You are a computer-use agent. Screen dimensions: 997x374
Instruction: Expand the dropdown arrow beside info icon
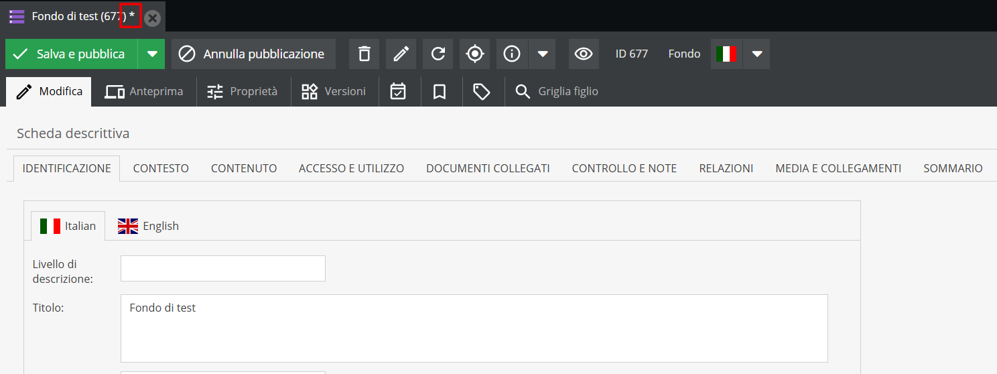point(543,54)
